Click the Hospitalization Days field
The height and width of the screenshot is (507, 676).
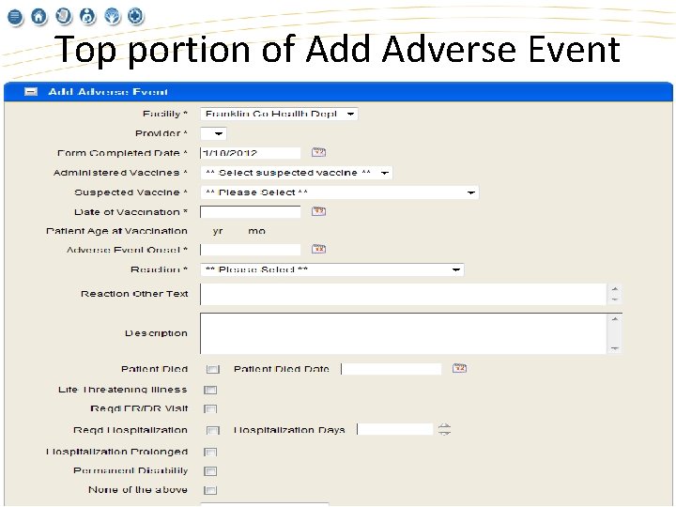(x=395, y=429)
